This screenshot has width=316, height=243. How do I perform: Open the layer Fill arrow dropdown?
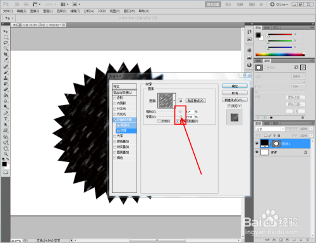[x=312, y=135]
